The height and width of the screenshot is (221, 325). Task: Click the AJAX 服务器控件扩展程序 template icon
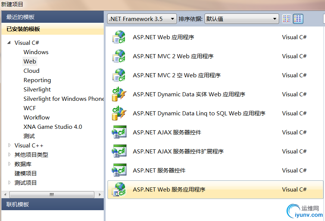(119, 151)
